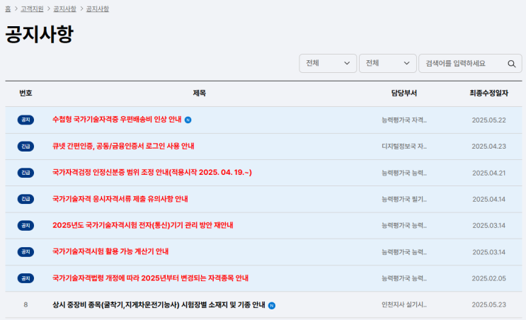This screenshot has height=320, width=526.
Task: Open notice 수첩형 국가기술자격증 우편배송비 인상 안내
Action: tap(117, 120)
